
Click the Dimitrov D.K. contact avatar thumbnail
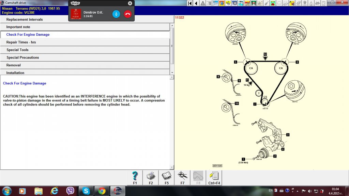click(x=76, y=14)
